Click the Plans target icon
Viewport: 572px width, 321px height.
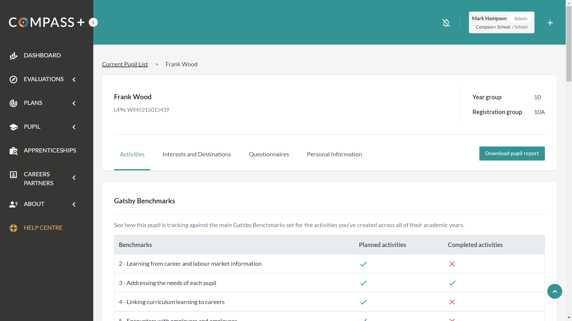[x=13, y=103]
